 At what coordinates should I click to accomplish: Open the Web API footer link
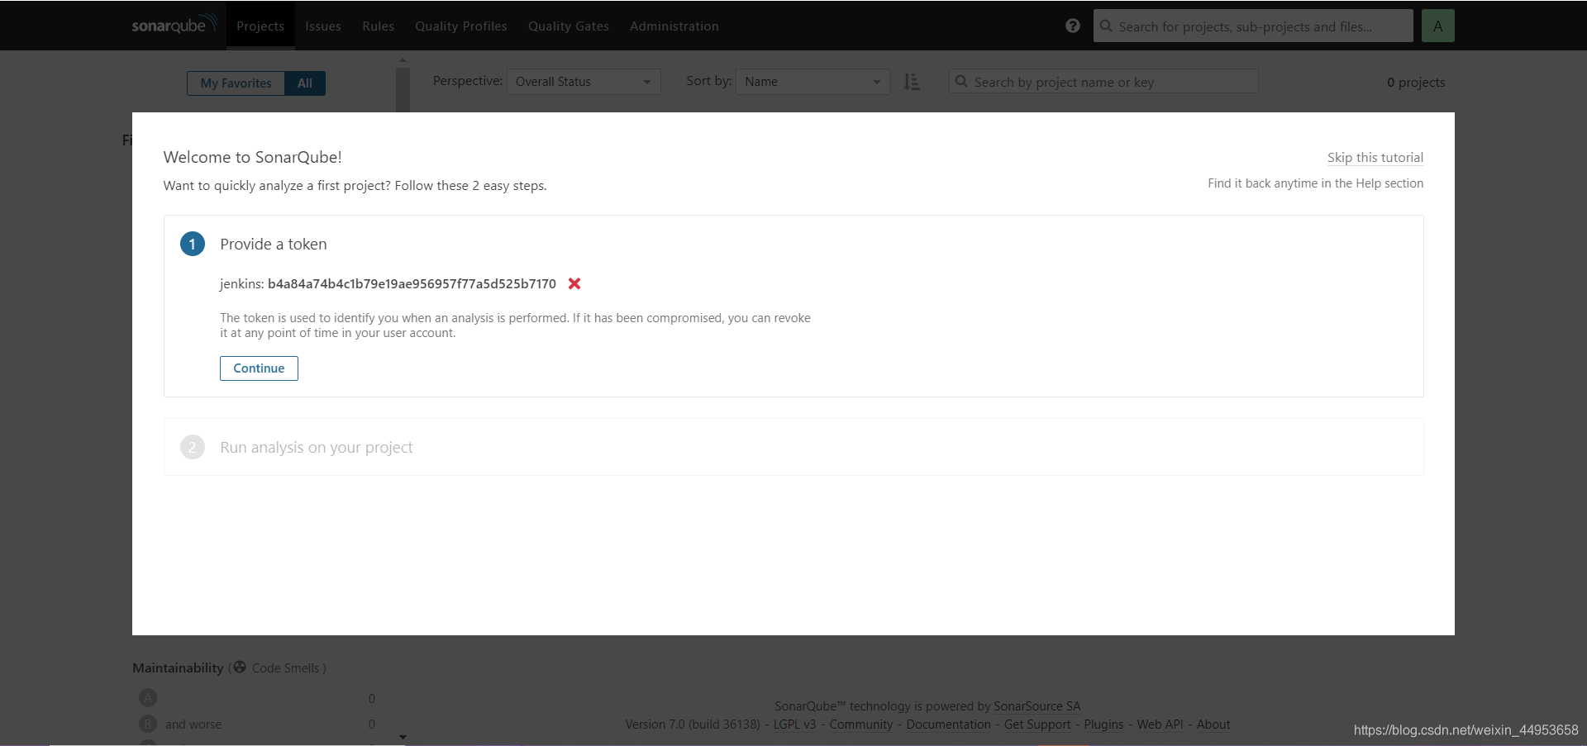pyautogui.click(x=1160, y=725)
